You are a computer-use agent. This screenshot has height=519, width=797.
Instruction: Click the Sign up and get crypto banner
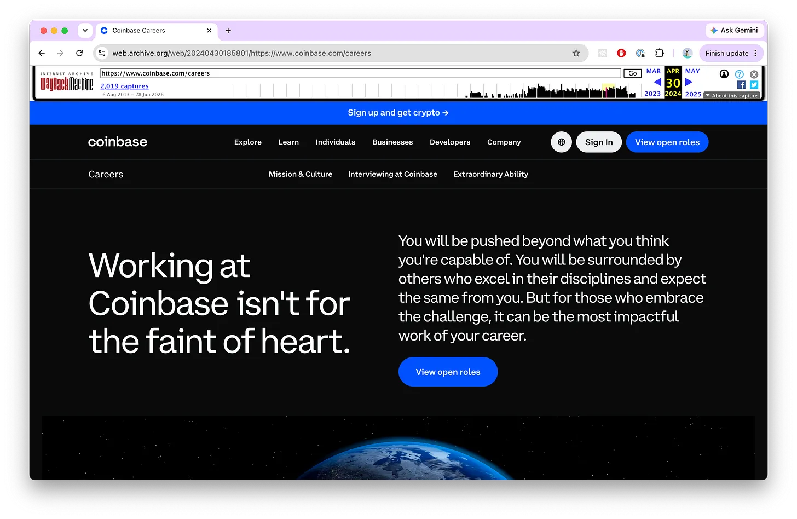[399, 113]
